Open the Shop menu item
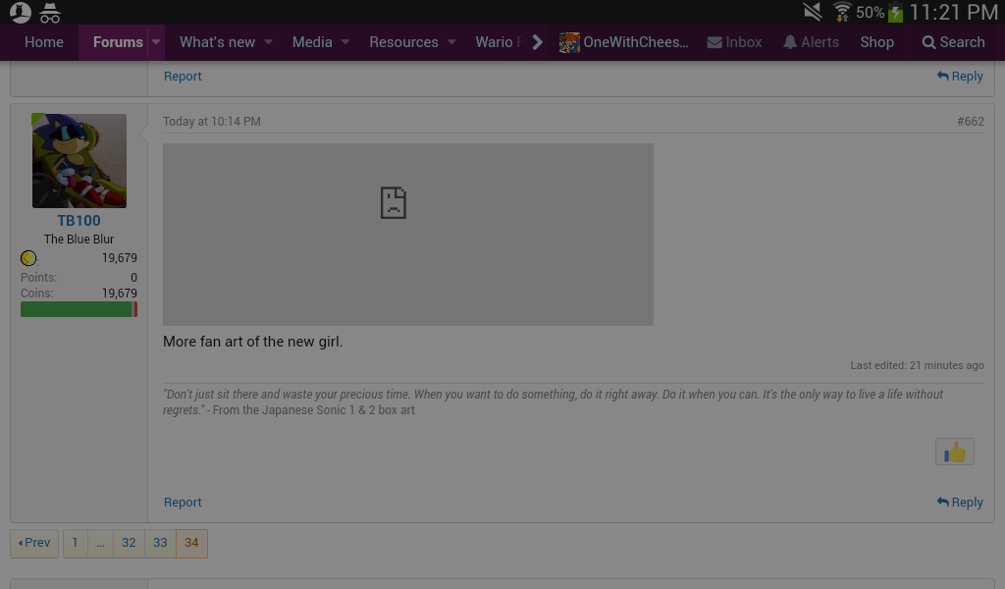 (876, 42)
